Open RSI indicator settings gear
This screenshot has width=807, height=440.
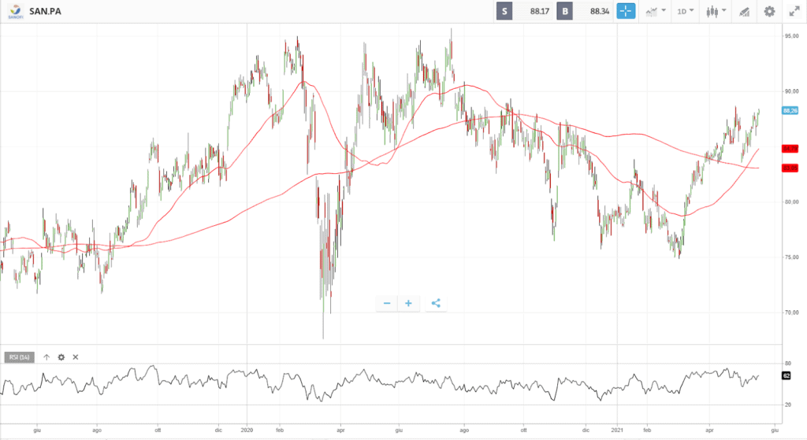point(61,357)
